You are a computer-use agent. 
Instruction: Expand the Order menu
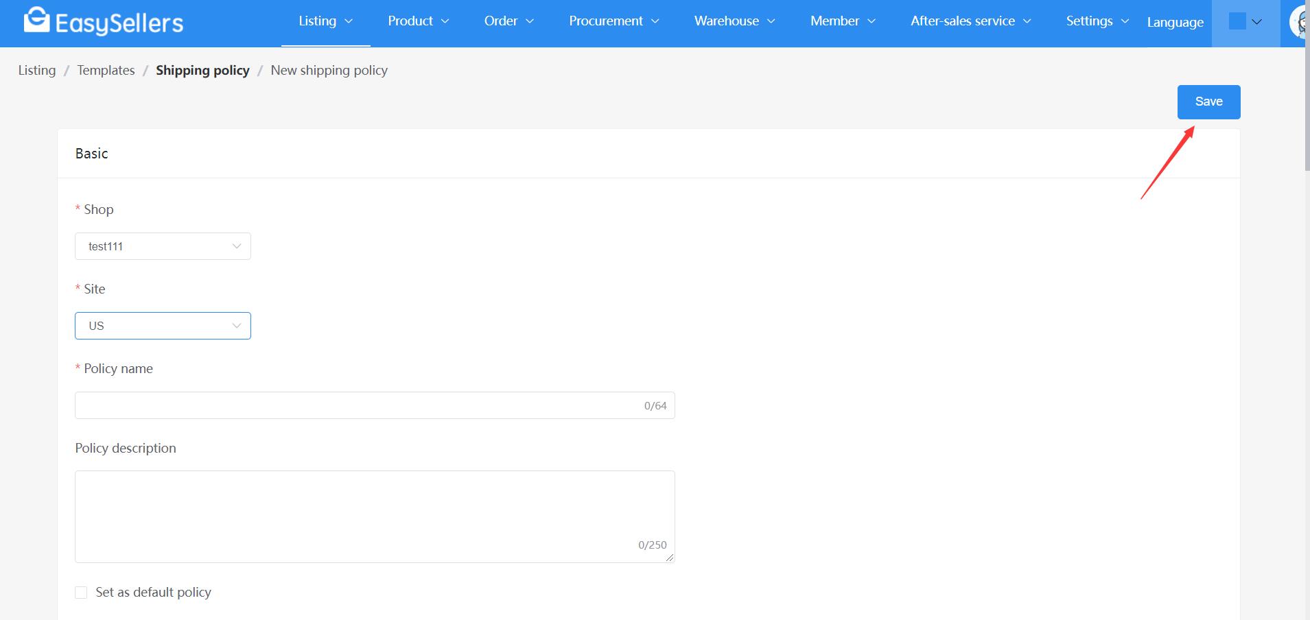(508, 21)
